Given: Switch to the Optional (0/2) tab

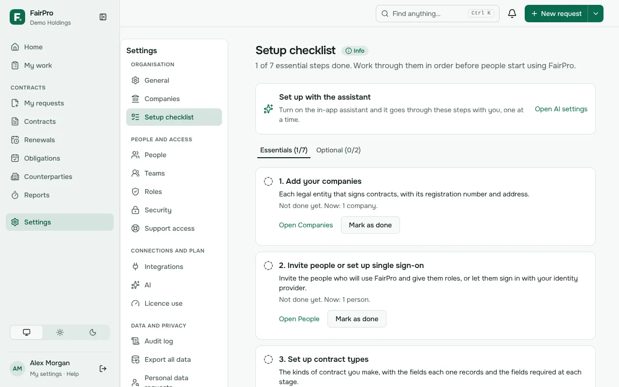Looking at the screenshot, I should pyautogui.click(x=339, y=150).
